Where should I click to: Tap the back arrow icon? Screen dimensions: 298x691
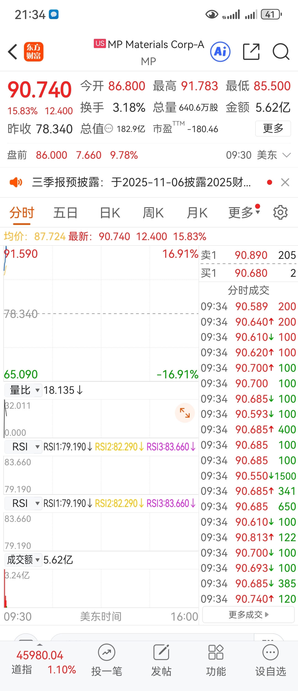pos(13,52)
